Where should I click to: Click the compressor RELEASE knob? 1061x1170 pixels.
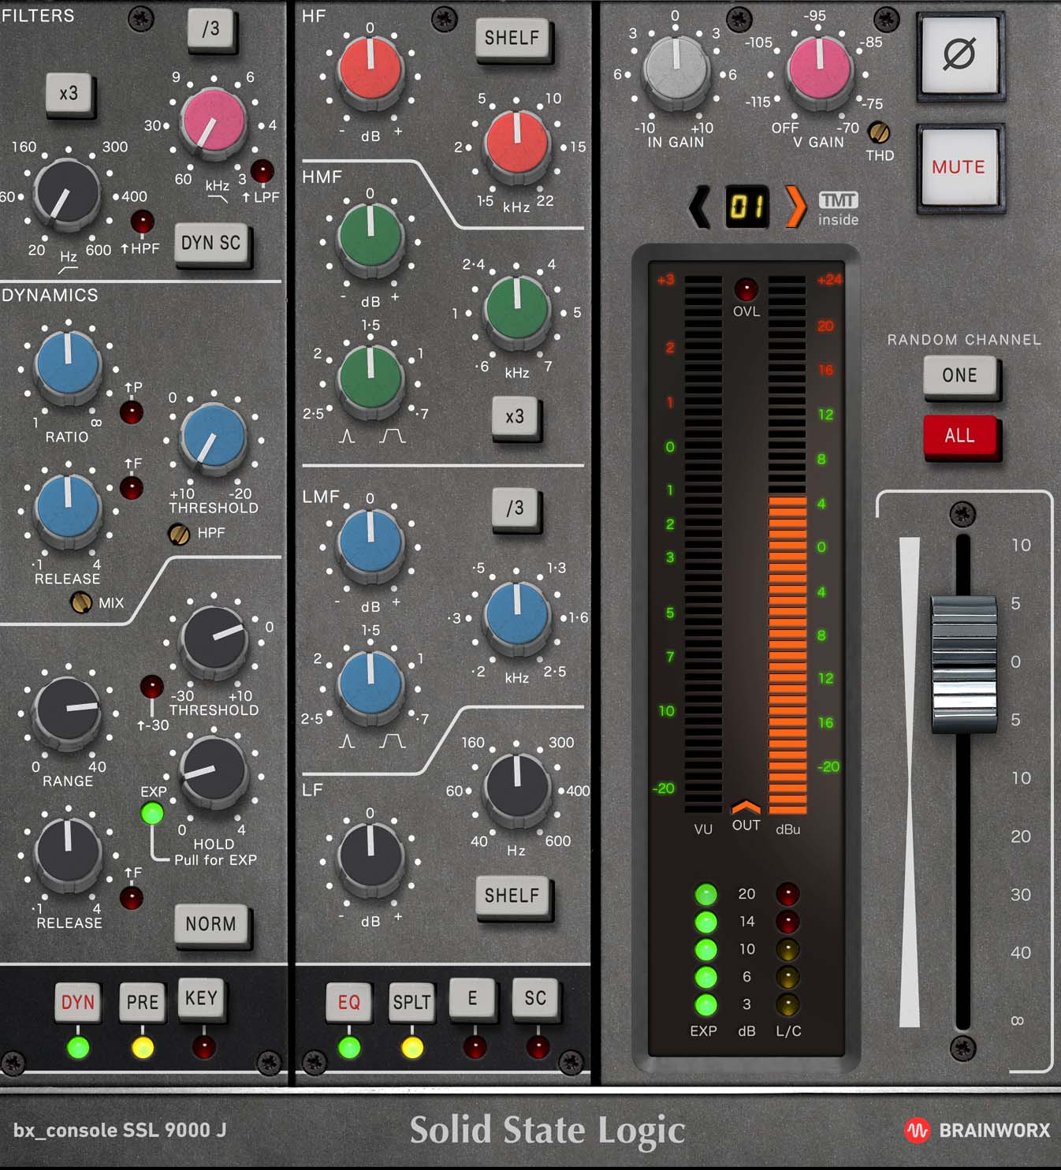pos(69,509)
